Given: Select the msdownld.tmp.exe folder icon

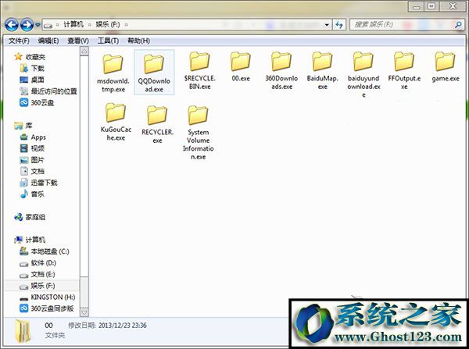Looking at the screenshot, I should pos(113,64).
